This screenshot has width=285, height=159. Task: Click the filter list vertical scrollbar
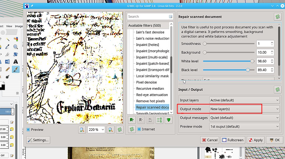[171, 64]
